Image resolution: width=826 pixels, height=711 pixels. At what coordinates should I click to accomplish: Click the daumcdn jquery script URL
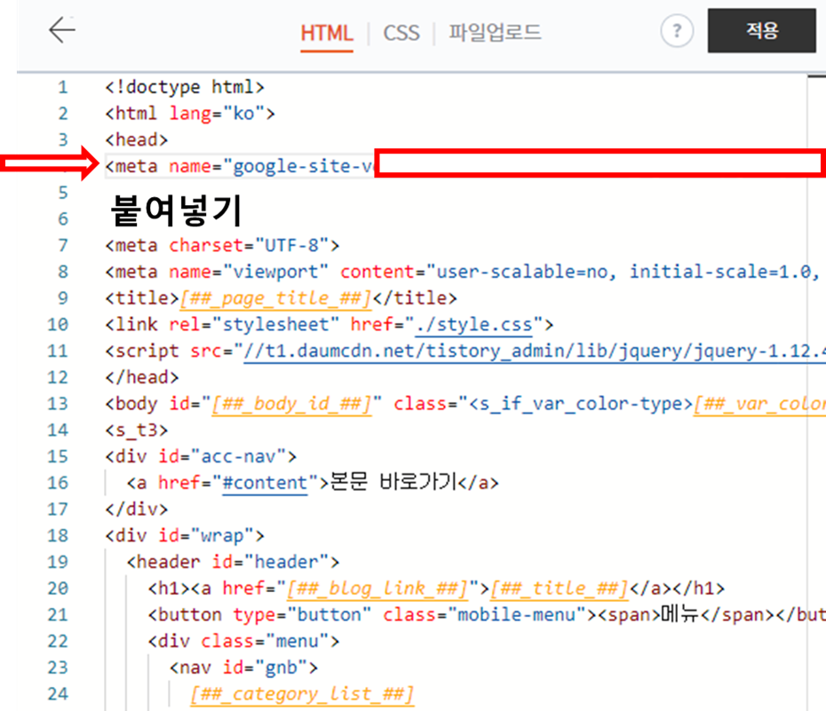click(x=534, y=352)
